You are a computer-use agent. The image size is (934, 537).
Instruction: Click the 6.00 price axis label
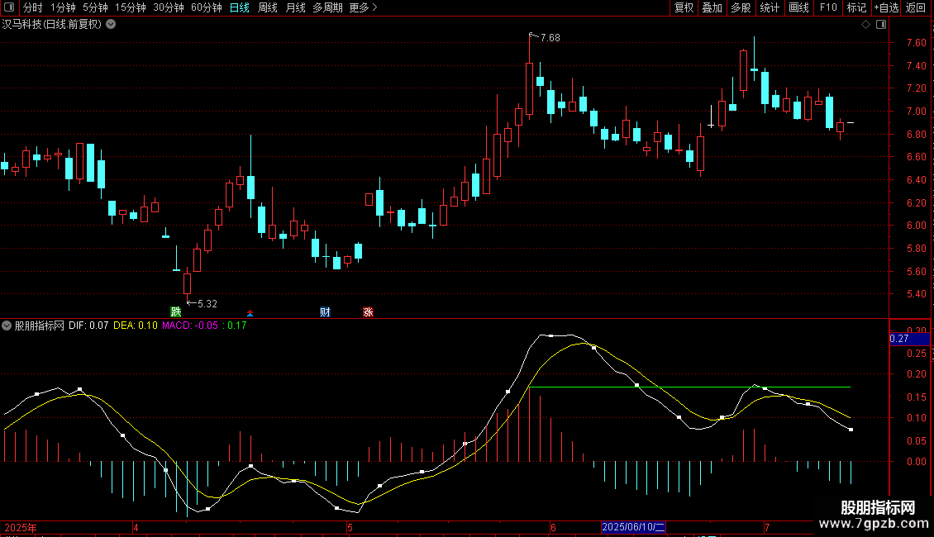[916, 226]
